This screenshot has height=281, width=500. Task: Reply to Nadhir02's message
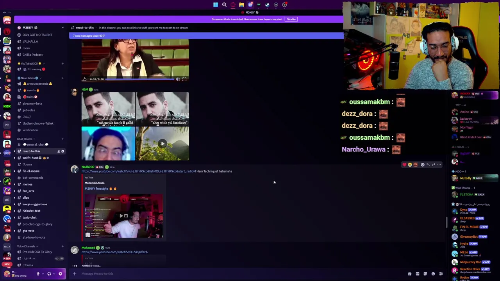[428, 165]
